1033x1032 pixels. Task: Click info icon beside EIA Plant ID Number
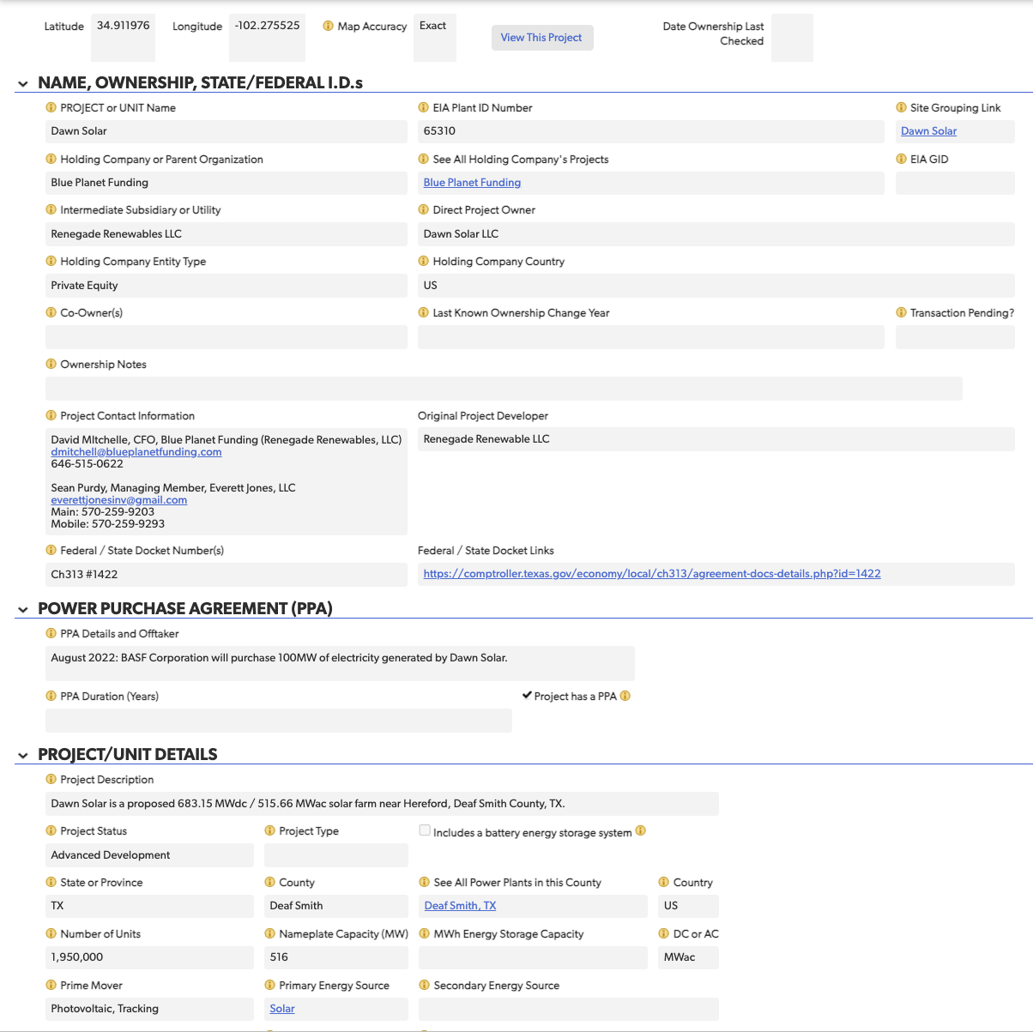(423, 107)
